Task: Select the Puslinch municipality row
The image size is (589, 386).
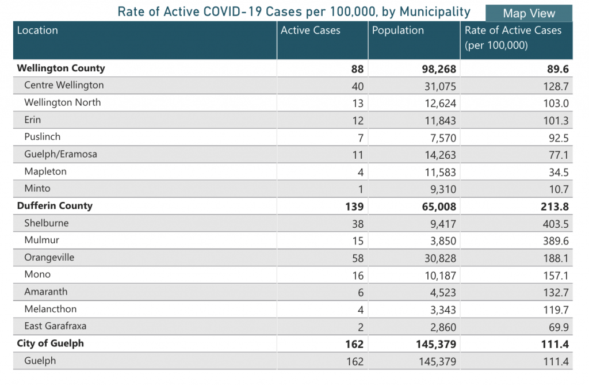Action: tap(42, 137)
